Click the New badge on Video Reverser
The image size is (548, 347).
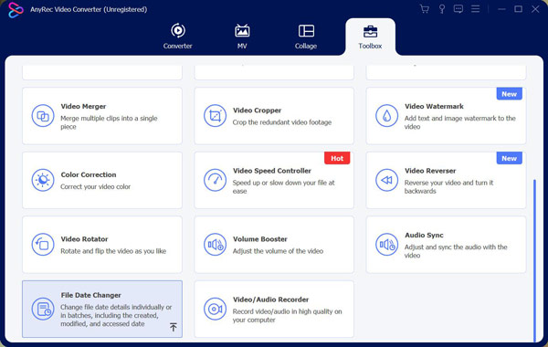click(510, 158)
